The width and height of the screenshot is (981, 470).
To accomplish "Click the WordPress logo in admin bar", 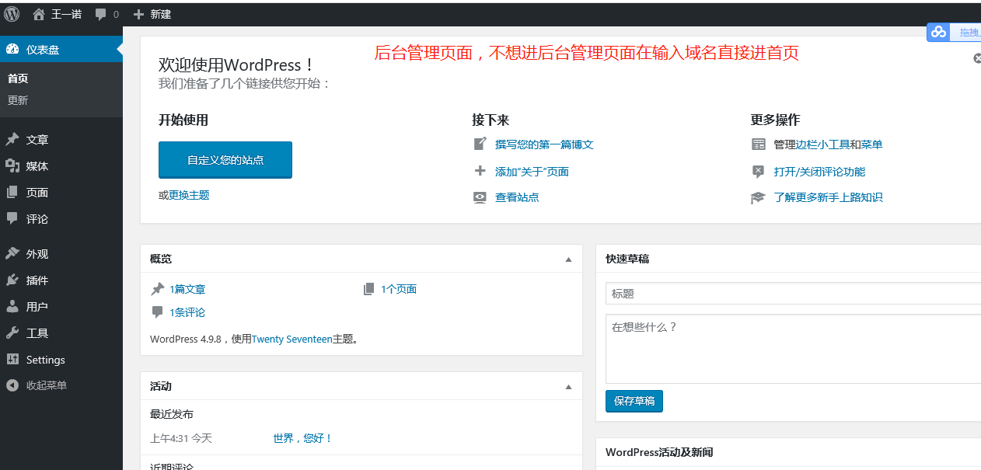I will tap(12, 13).
